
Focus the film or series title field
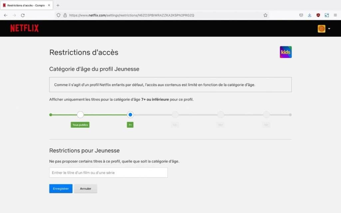click(x=108, y=173)
